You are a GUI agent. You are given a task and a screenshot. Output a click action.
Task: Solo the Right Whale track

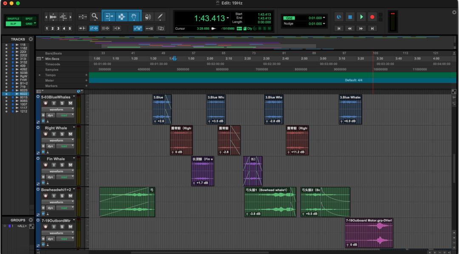tap(62, 134)
